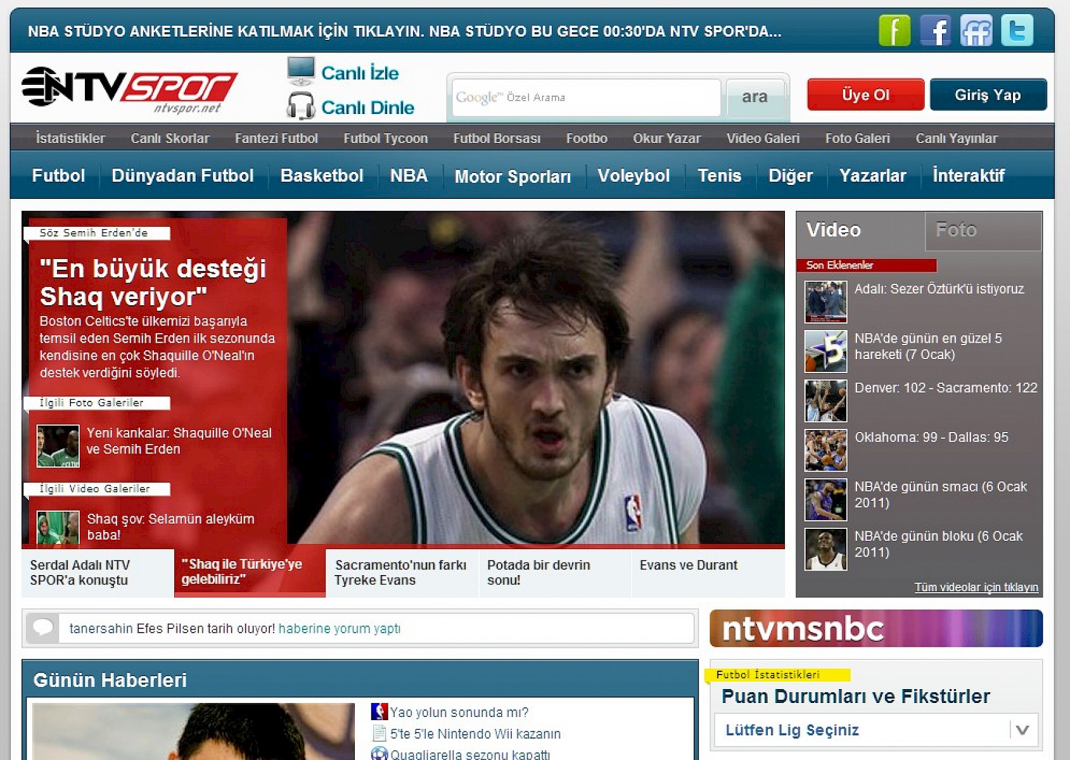This screenshot has height=760, width=1070.
Task: Click the NTV Spor logo
Action: point(129,89)
